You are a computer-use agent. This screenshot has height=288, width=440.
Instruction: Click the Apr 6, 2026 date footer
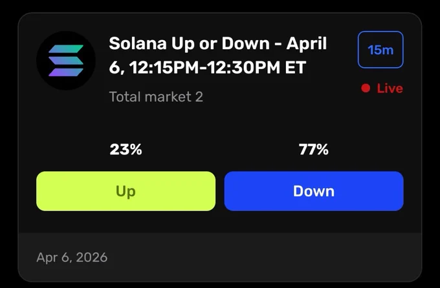tap(72, 258)
